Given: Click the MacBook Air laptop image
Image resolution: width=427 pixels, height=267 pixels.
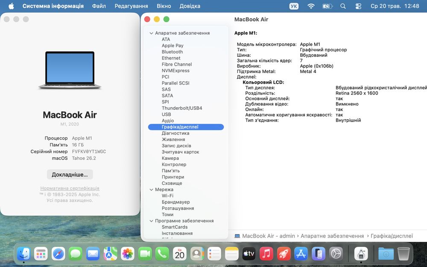Looking at the screenshot, I should point(70,70).
